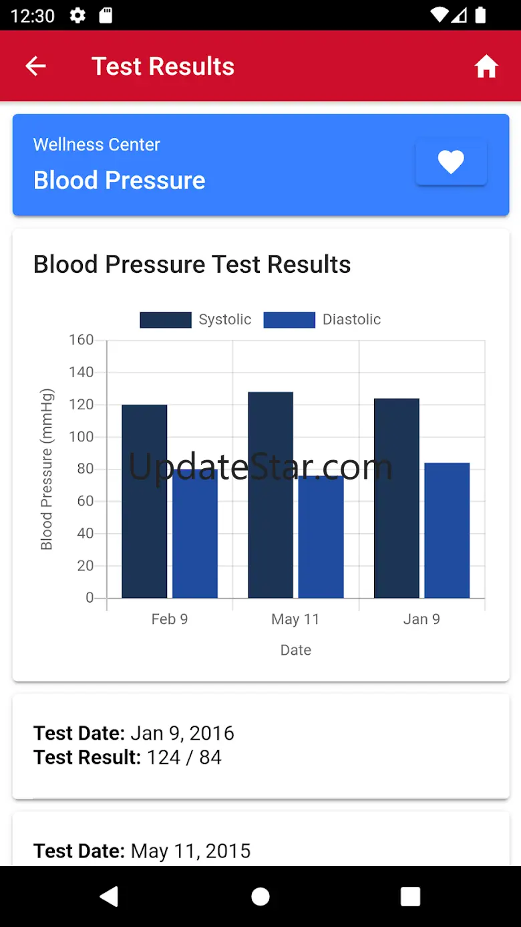Toggle Systolic legend series

coord(196,320)
